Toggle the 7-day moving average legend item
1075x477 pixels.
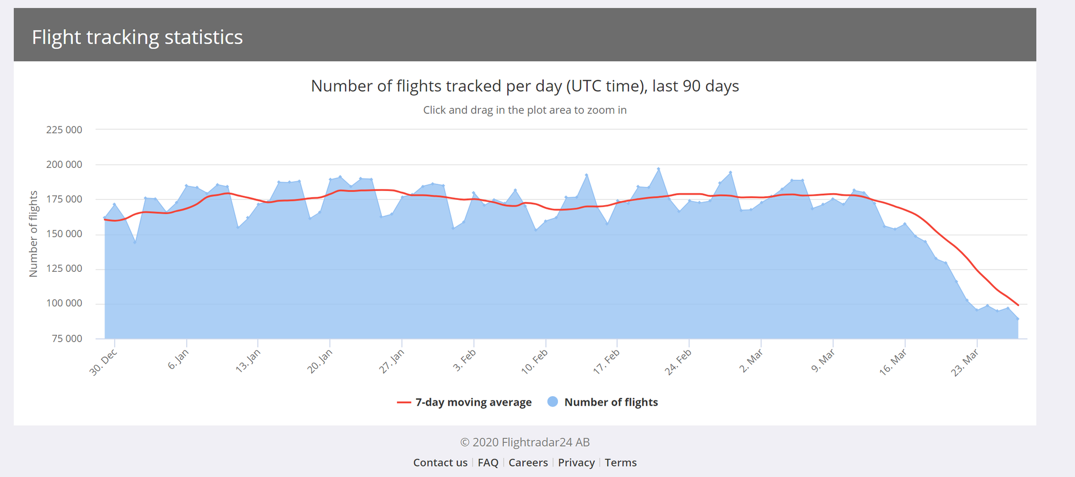(x=473, y=402)
